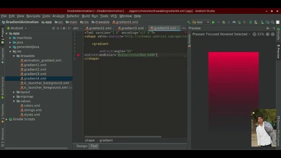Zoom out the preview with minus icon
Image resolution: width=281 pixels, height=158 pixels.
pos(254,34)
